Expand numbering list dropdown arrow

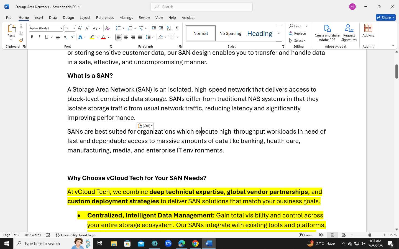(x=135, y=28)
